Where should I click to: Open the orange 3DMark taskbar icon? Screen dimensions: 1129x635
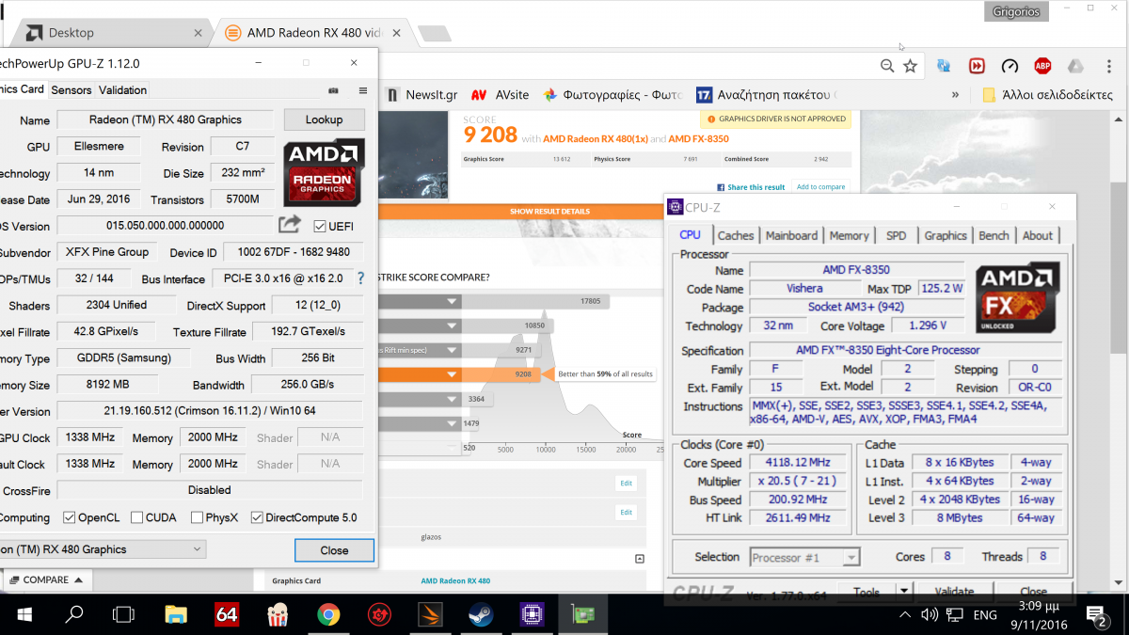[x=430, y=615]
